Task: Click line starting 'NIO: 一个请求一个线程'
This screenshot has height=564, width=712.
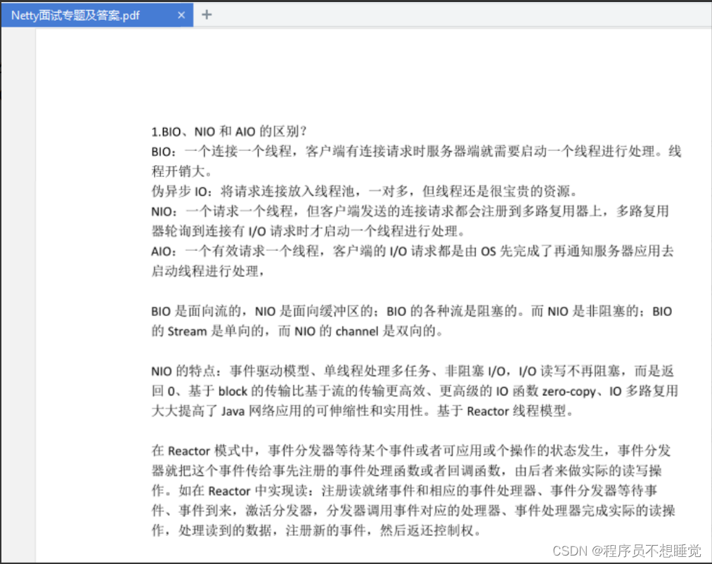Action: tap(410, 211)
